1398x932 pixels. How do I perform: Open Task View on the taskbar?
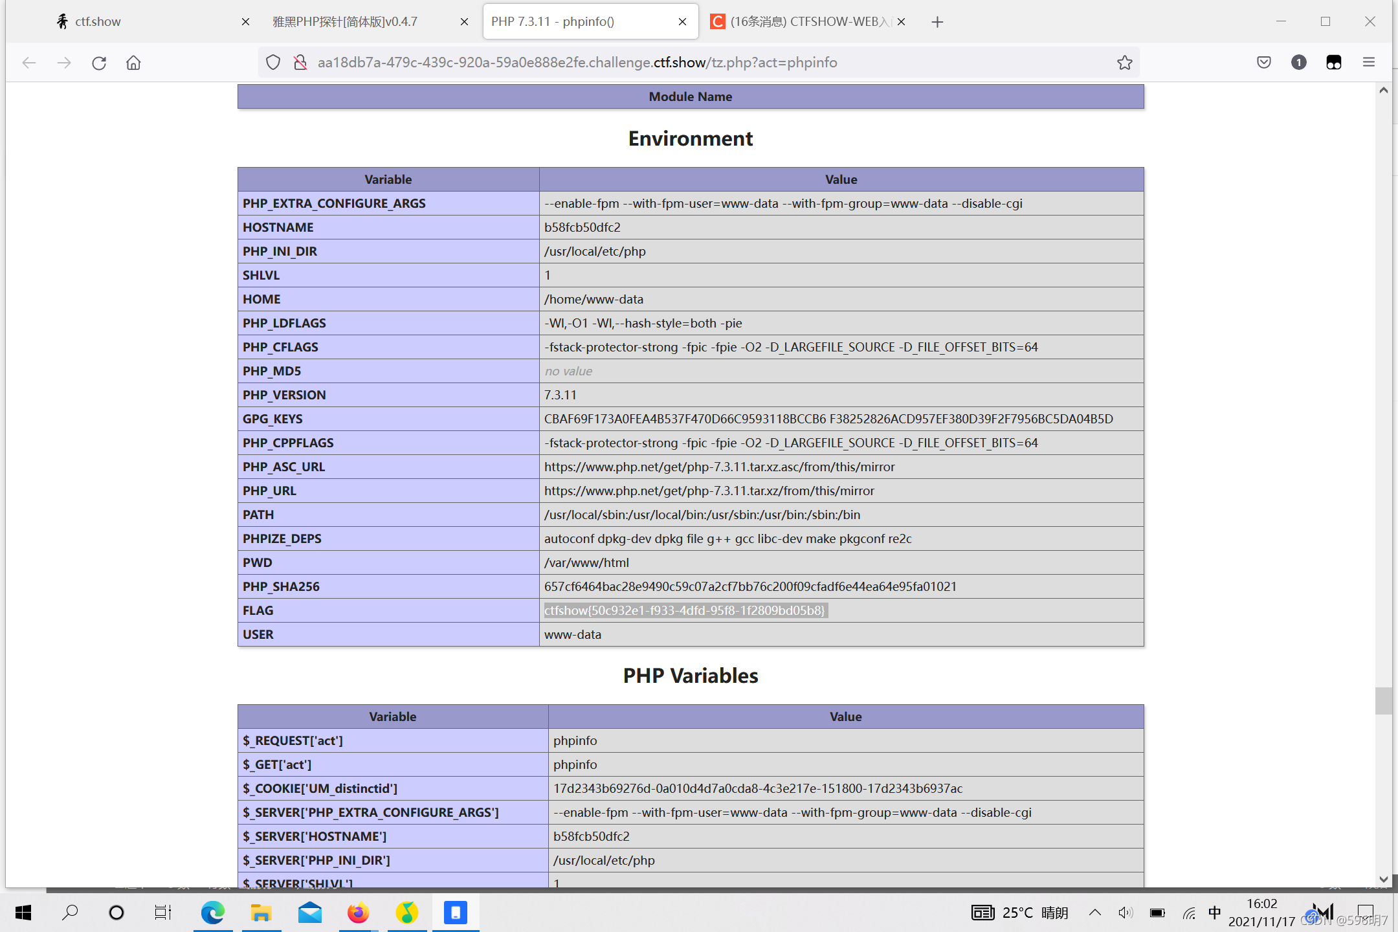[x=163, y=913]
